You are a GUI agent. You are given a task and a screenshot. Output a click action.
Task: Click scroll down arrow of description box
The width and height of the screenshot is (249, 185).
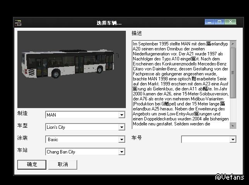tap(233, 126)
